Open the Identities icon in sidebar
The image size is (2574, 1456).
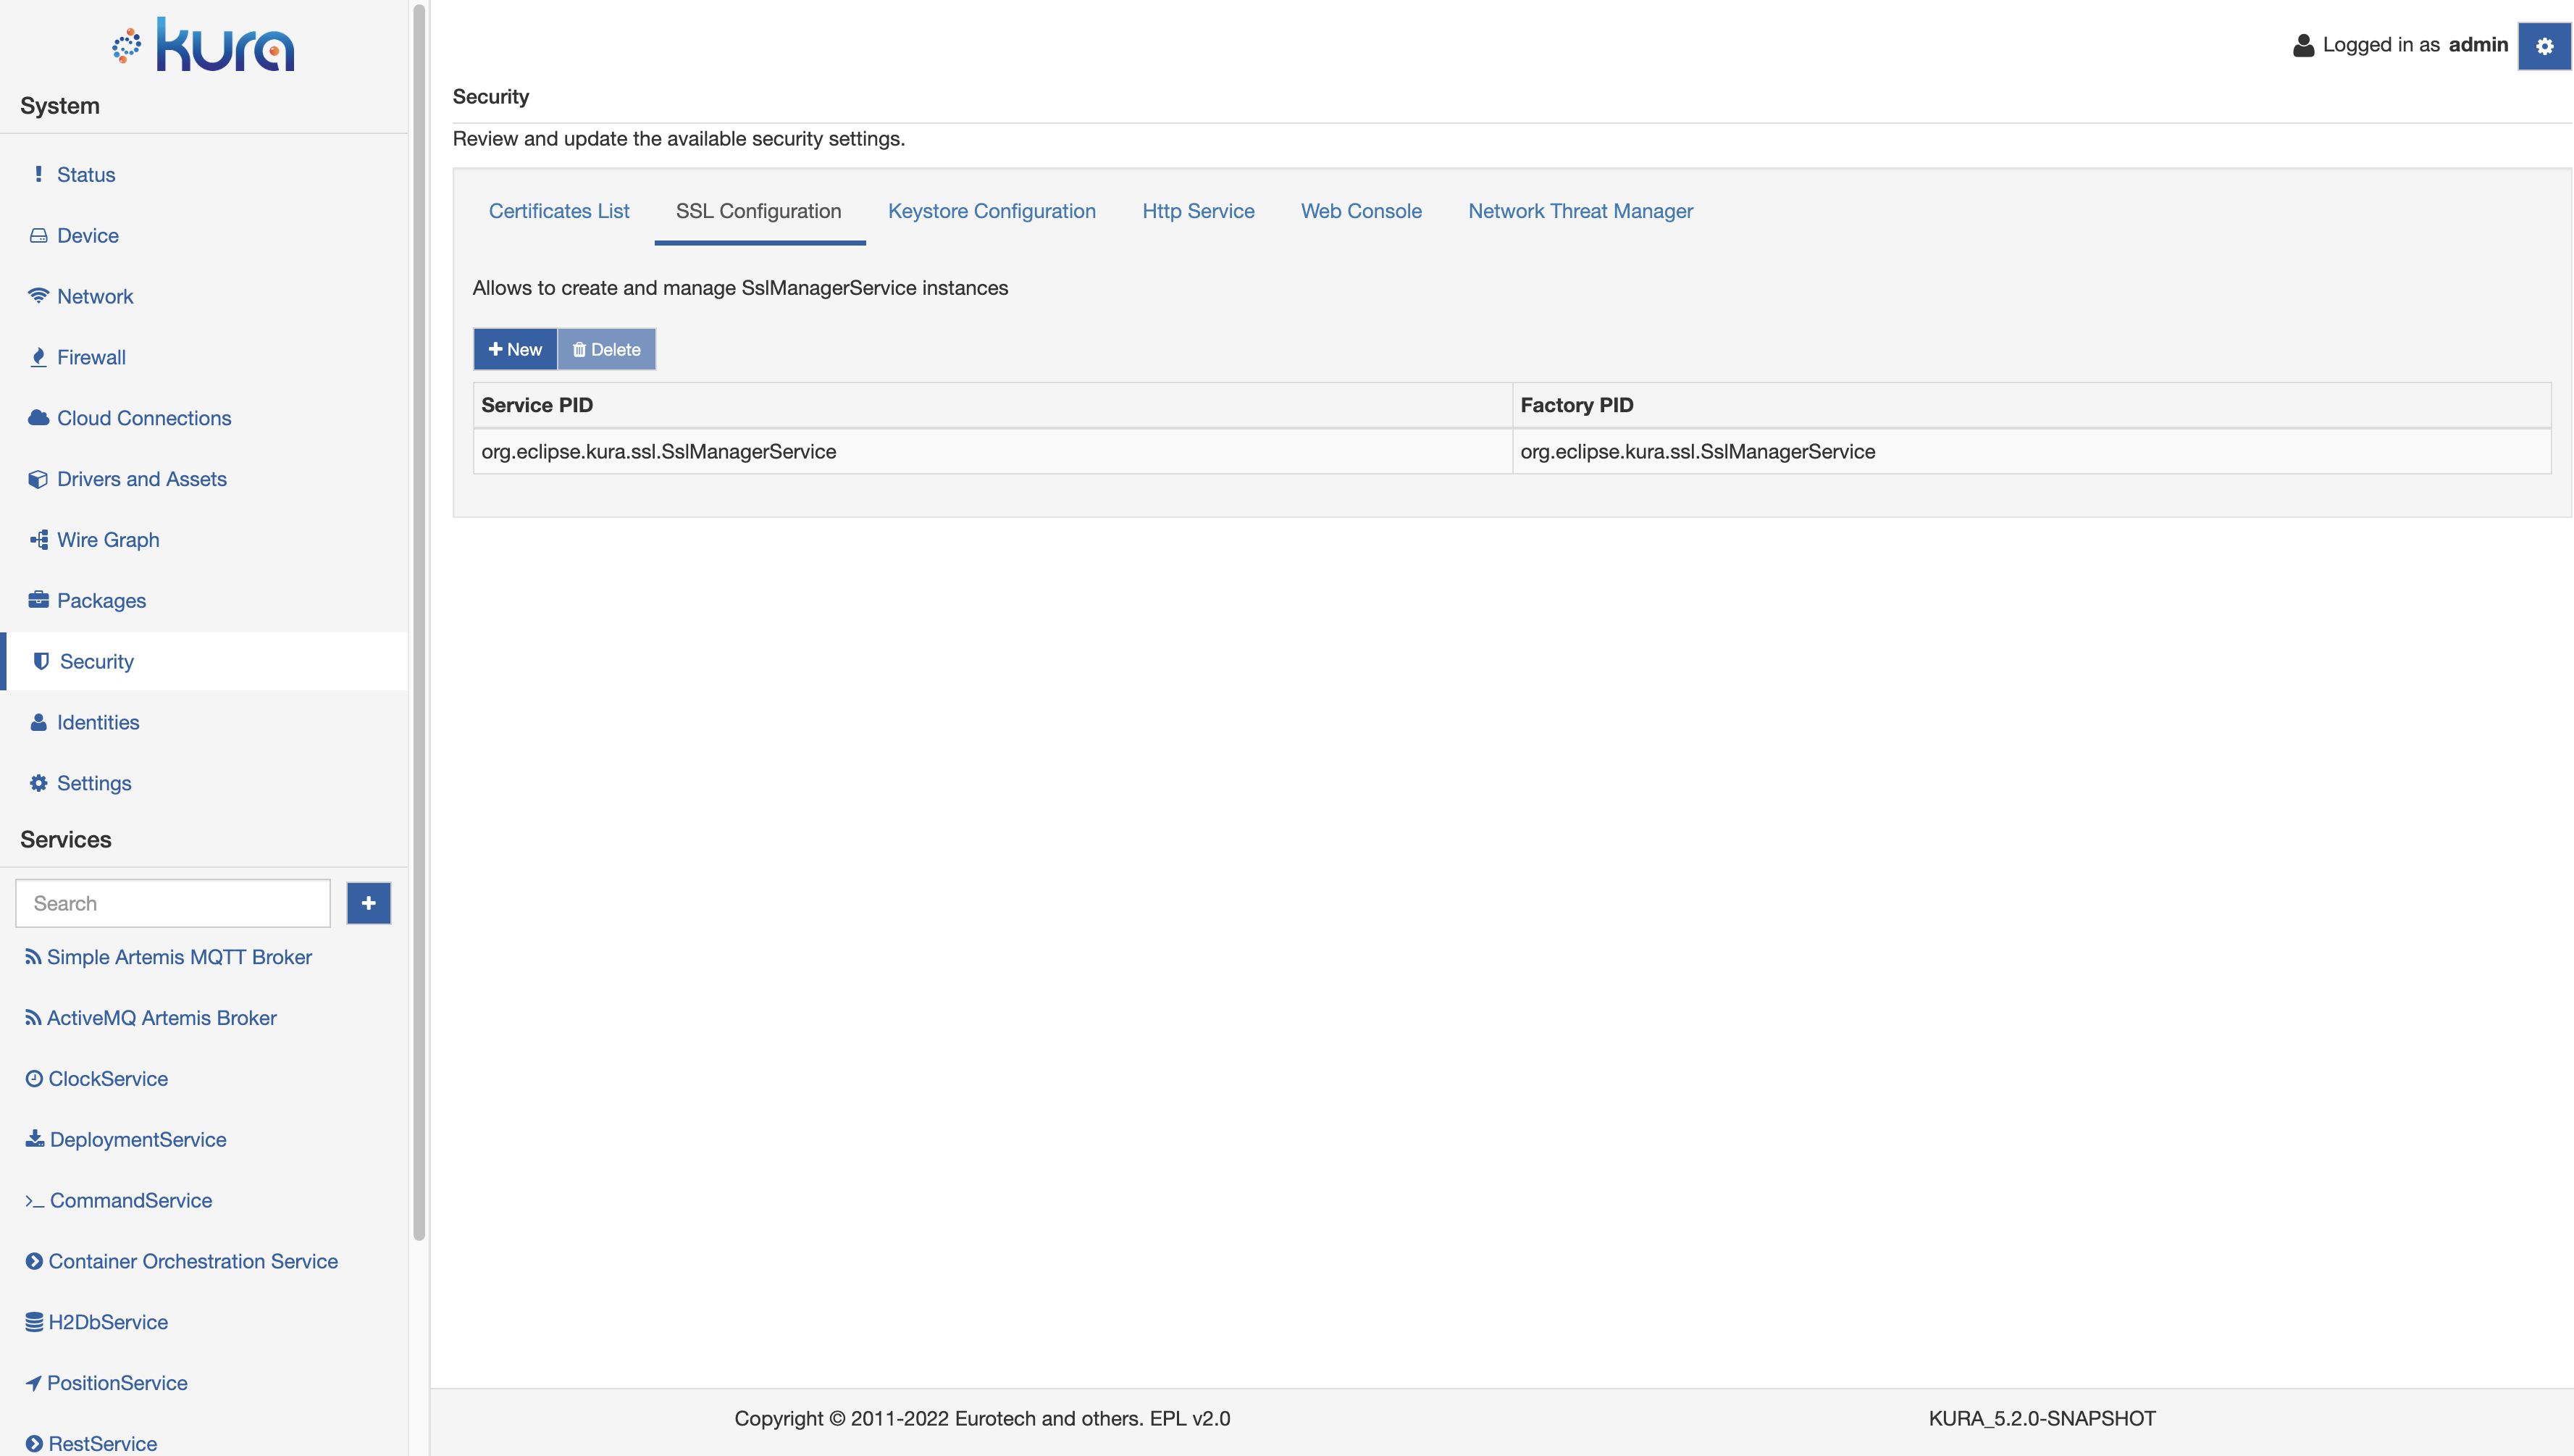(39, 721)
